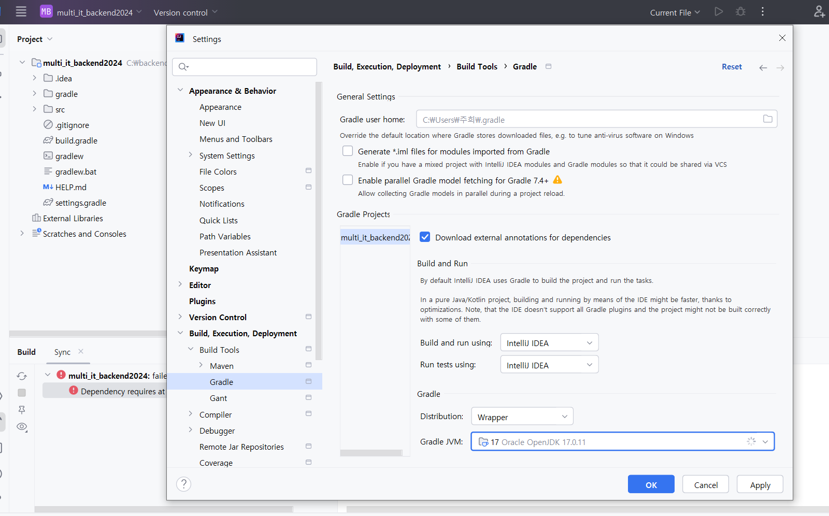Open the Build and run using dropdown
829x516 pixels.
pyautogui.click(x=549, y=342)
